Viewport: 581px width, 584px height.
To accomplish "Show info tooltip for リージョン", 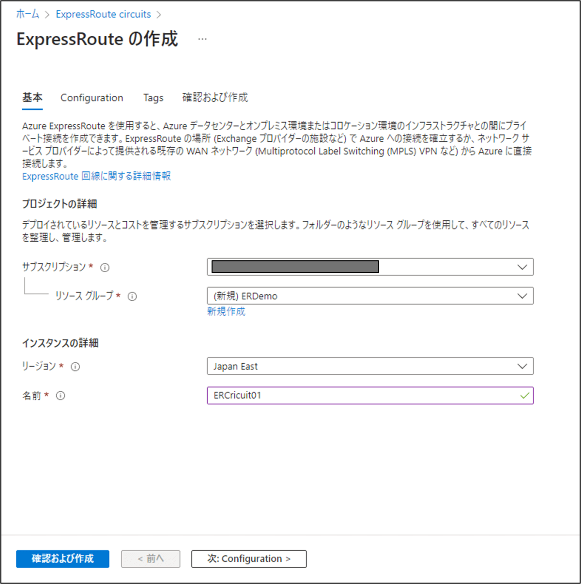I will click(x=75, y=367).
